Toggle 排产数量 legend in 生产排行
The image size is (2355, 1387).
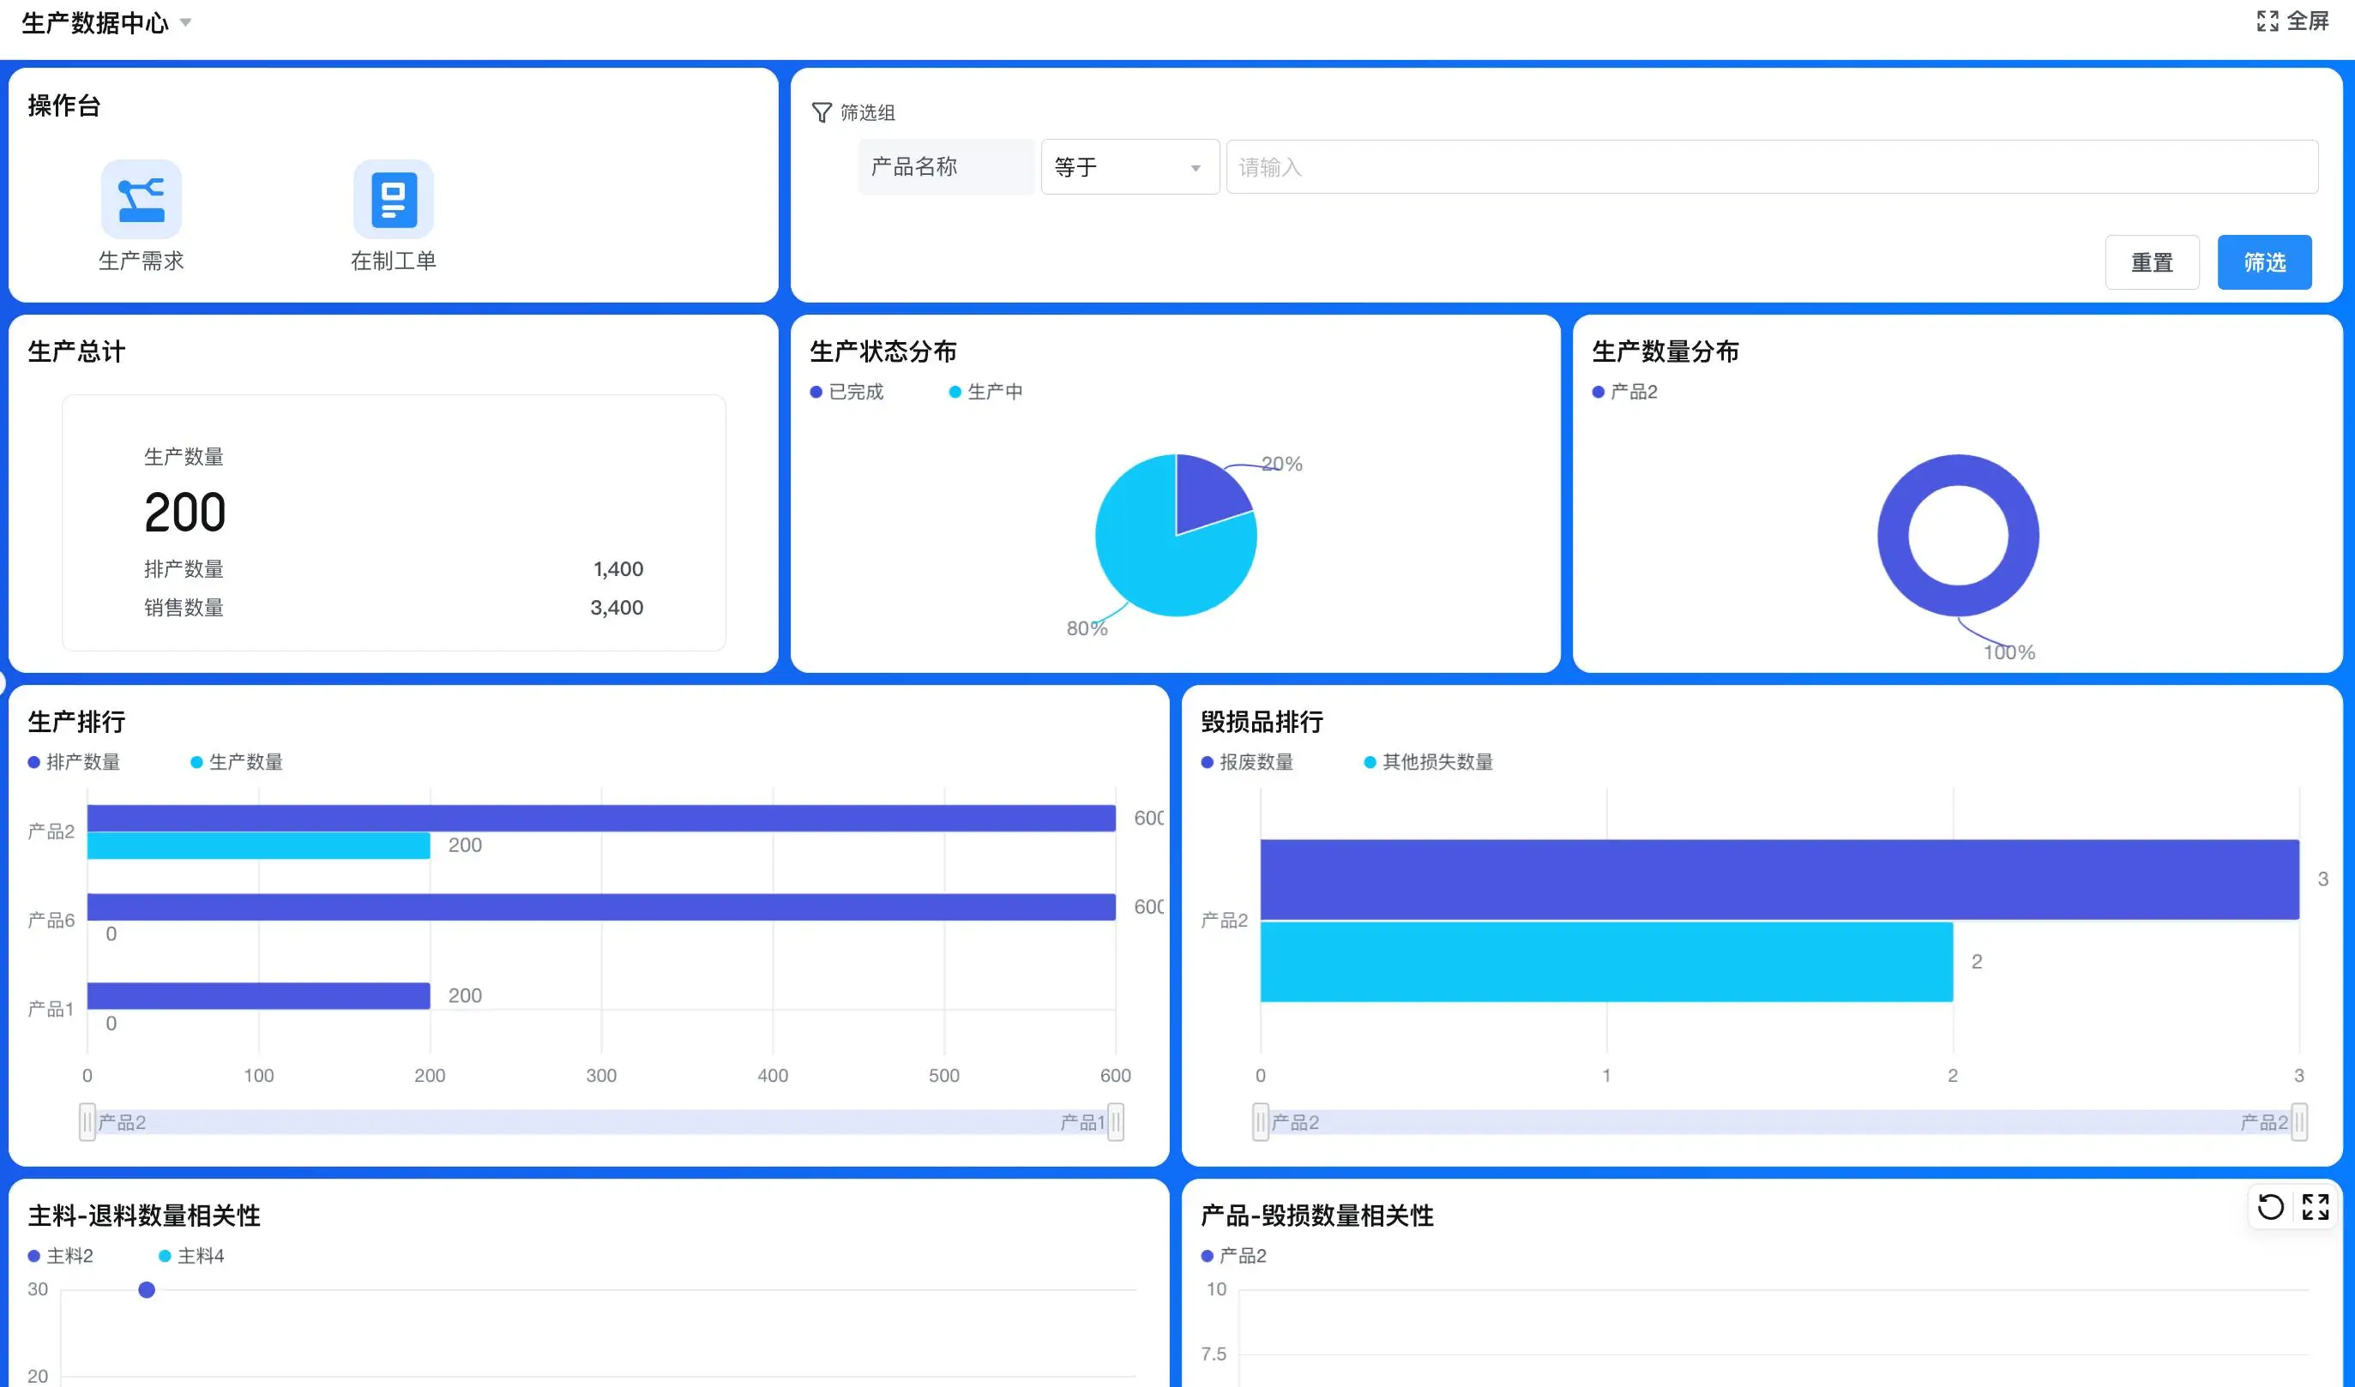(x=74, y=762)
